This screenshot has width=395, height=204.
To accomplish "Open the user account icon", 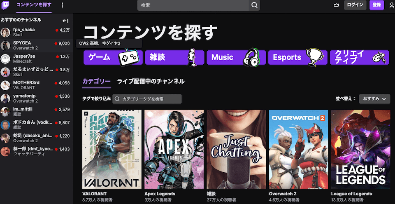I will tap(391, 5).
